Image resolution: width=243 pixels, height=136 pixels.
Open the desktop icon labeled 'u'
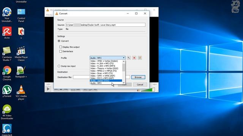click(21, 33)
